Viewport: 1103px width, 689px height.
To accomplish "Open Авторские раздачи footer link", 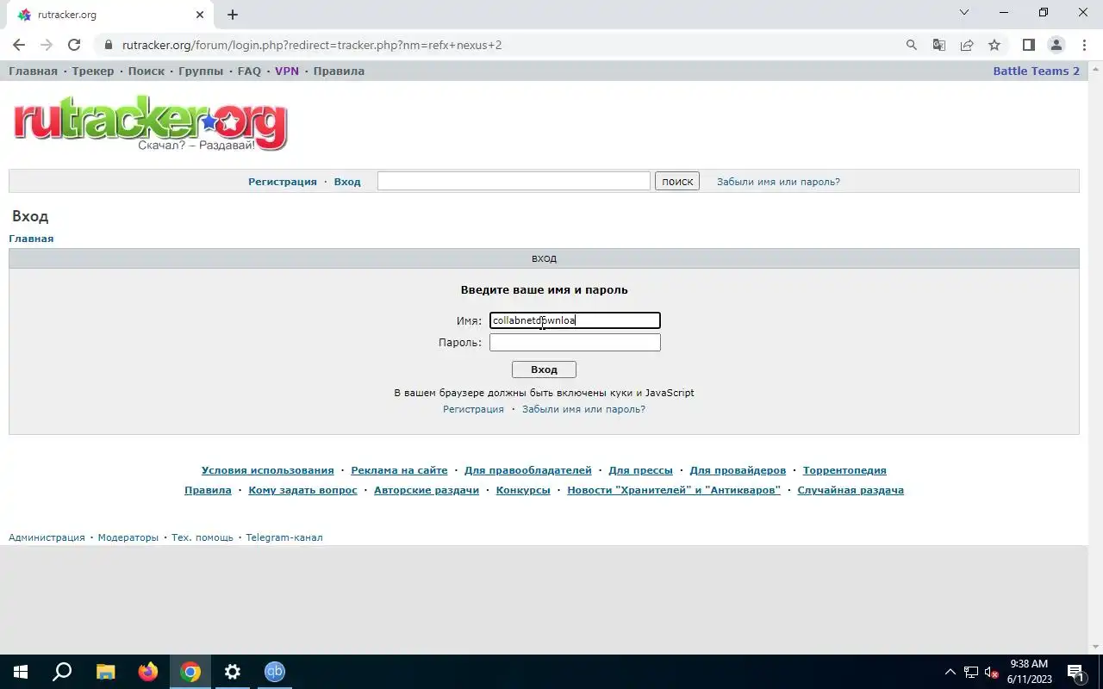I will (x=427, y=490).
